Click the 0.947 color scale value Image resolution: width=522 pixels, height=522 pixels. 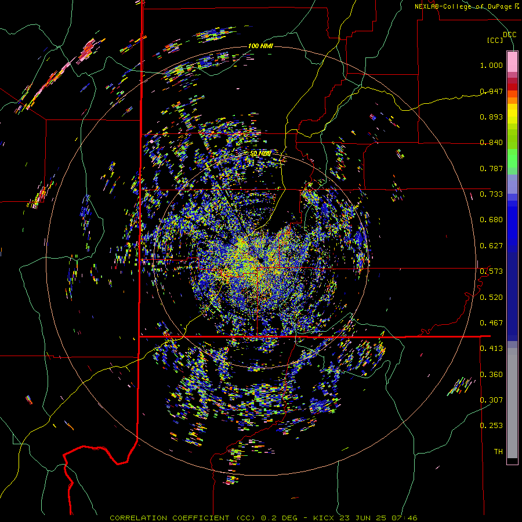click(491, 91)
